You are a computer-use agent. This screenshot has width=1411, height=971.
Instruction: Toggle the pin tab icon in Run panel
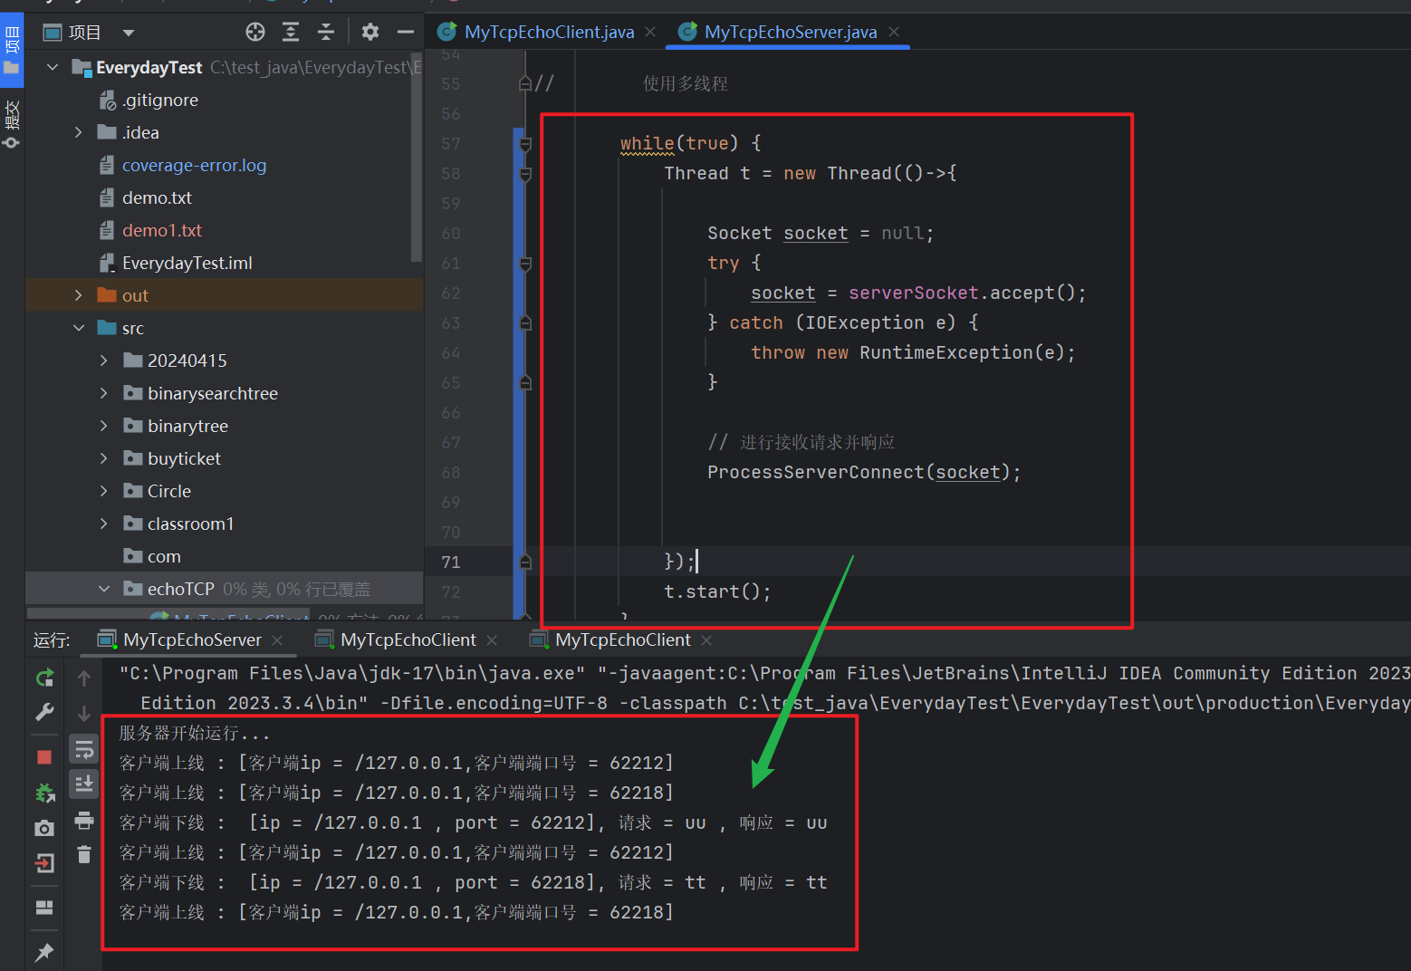(x=44, y=952)
